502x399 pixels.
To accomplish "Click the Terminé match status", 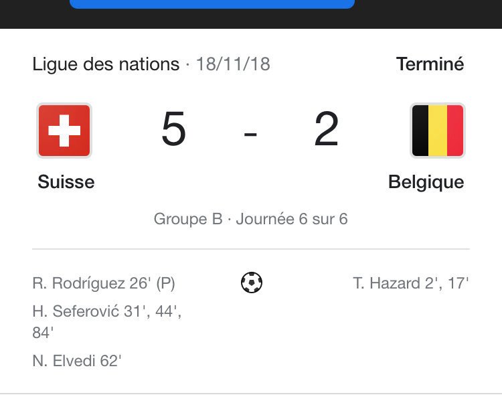I will pos(430,64).
